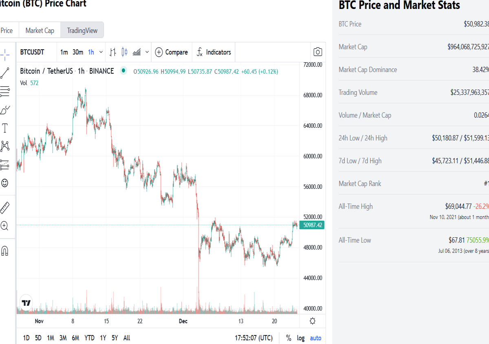The image size is (489, 344).
Task: Toggle the log scale option
Action: [x=301, y=338]
